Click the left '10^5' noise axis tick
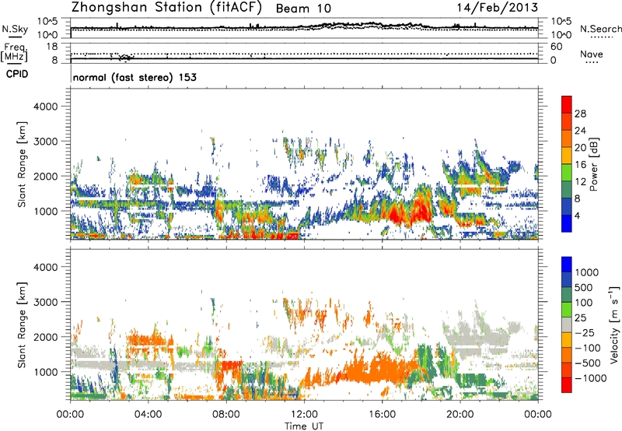 point(47,22)
